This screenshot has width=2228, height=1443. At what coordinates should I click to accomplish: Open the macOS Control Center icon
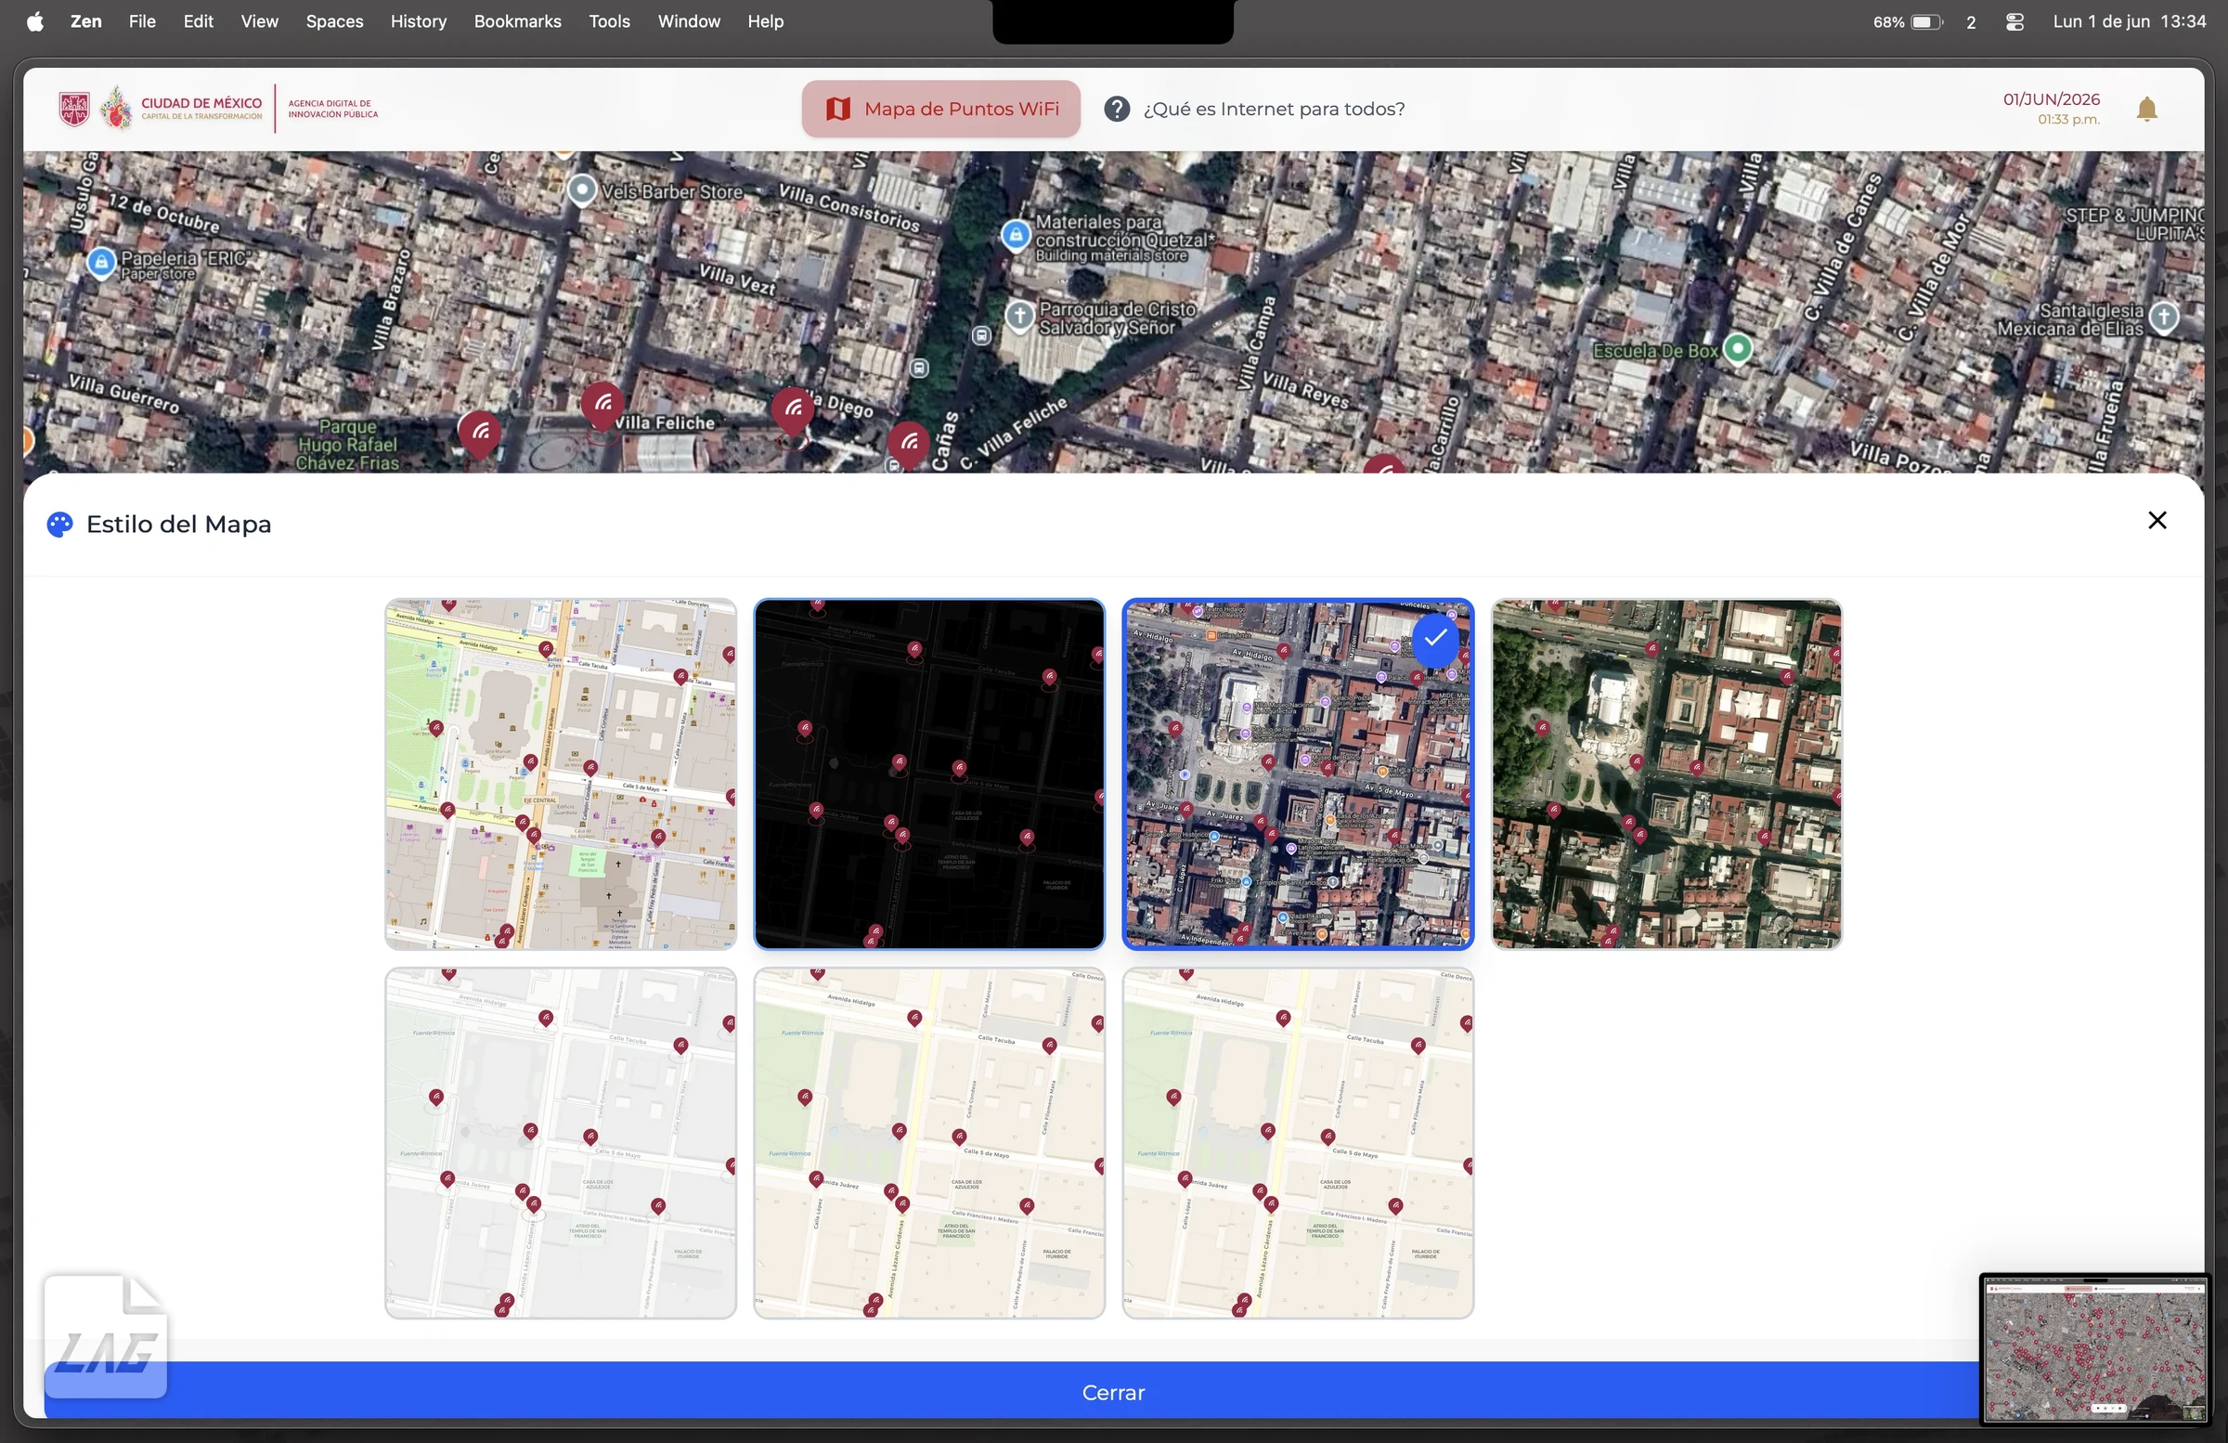[2014, 21]
